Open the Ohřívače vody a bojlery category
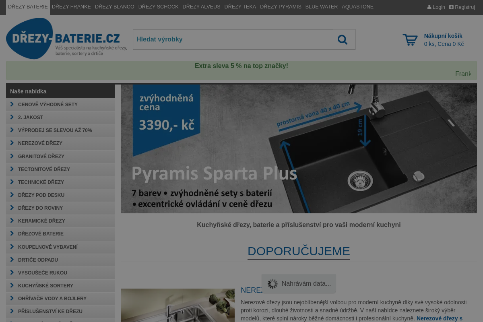 [60, 298]
